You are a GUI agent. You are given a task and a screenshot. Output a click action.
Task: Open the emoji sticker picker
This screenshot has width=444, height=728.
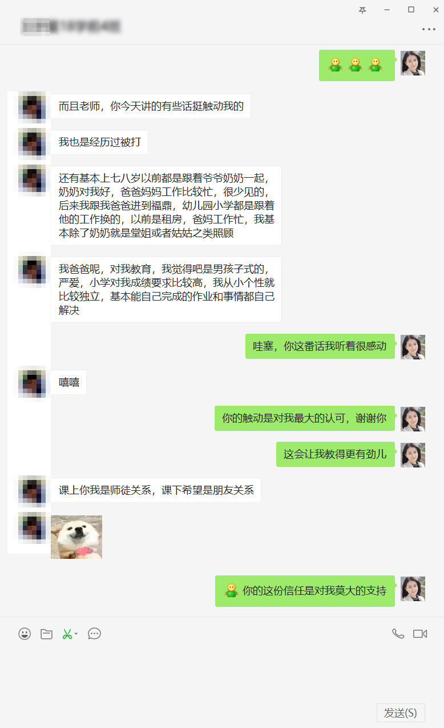(x=25, y=634)
